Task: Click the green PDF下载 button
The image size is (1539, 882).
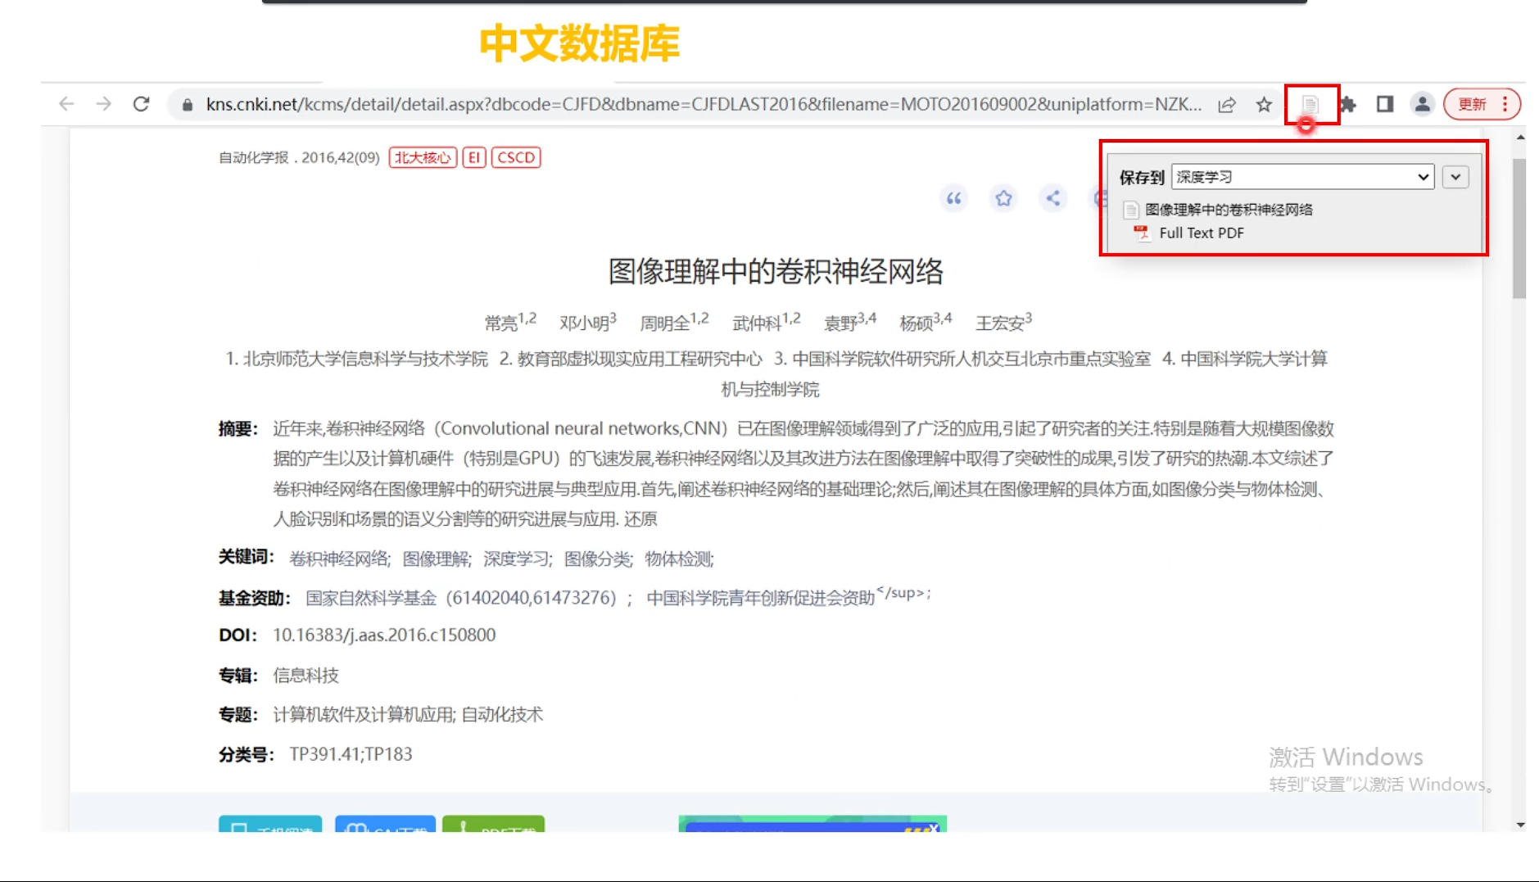Action: click(x=493, y=830)
